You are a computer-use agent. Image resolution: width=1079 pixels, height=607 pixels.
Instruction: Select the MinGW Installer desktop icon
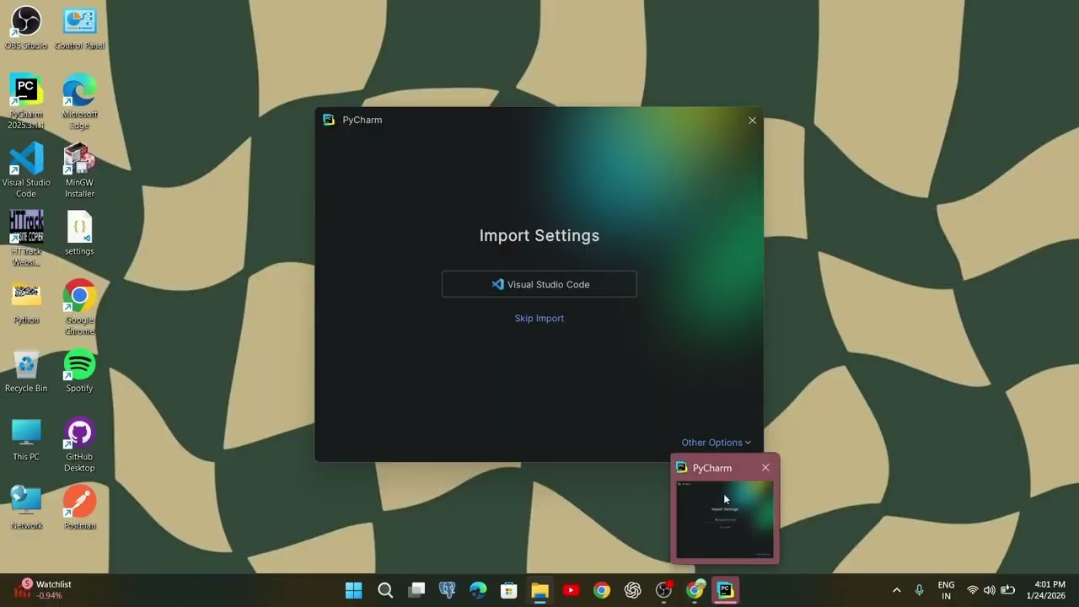(79, 170)
